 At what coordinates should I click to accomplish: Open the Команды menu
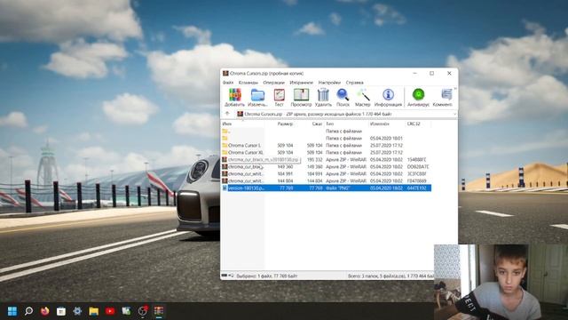(x=248, y=83)
